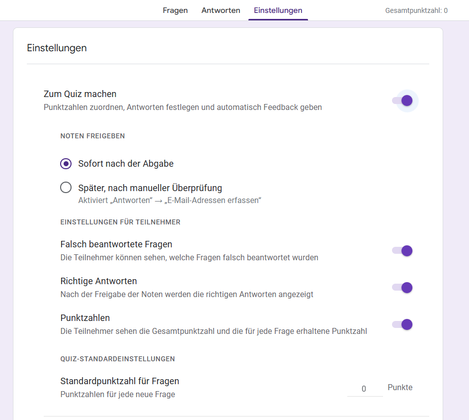Image resolution: width=469 pixels, height=420 pixels.
Task: Click the "NOTEN FREIGEBEN" section header
Action: click(92, 136)
